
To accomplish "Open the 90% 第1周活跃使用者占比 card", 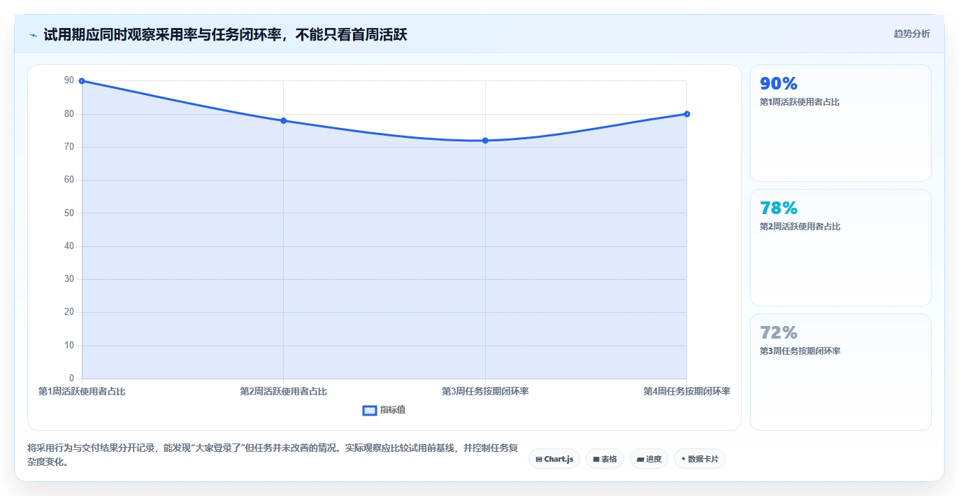I will (x=840, y=123).
